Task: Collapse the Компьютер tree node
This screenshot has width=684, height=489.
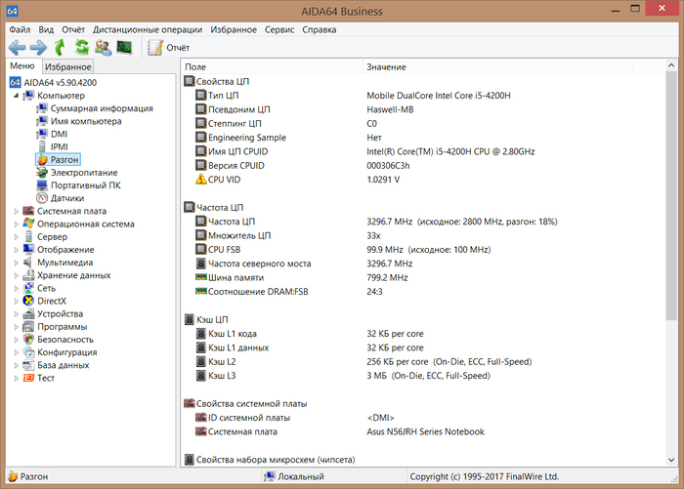Action: (x=16, y=96)
